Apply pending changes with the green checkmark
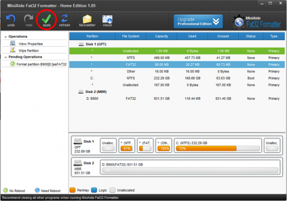The height and width of the screenshot is (201, 287). click(x=46, y=18)
